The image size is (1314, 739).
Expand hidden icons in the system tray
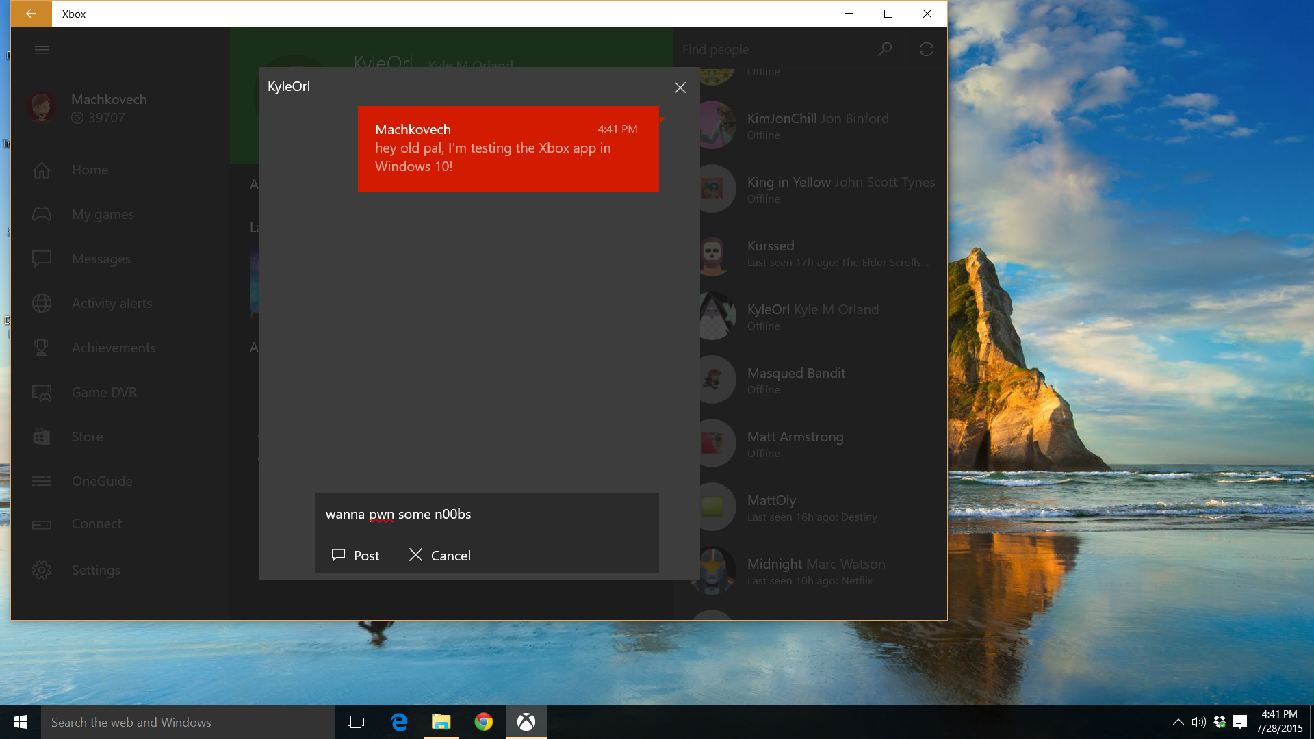[1178, 722]
